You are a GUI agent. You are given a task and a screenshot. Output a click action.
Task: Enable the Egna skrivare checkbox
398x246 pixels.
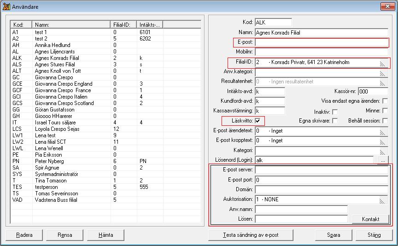[x=335, y=121]
